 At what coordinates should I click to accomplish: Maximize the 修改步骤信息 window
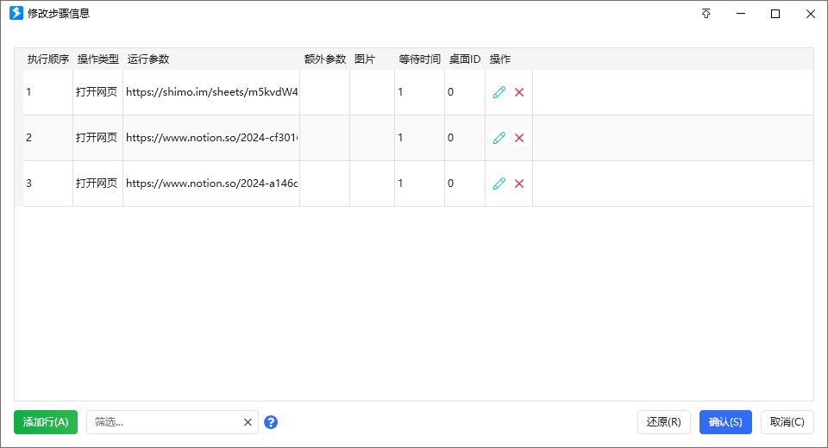pos(775,14)
